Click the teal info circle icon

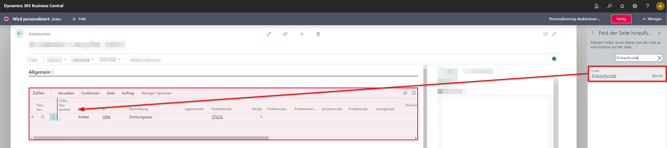[x=554, y=59]
